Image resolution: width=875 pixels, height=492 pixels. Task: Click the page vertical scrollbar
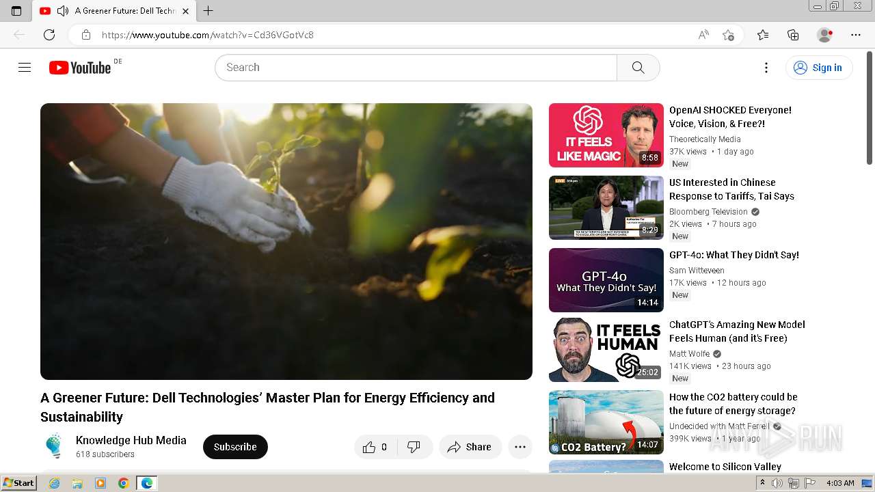[x=870, y=108]
